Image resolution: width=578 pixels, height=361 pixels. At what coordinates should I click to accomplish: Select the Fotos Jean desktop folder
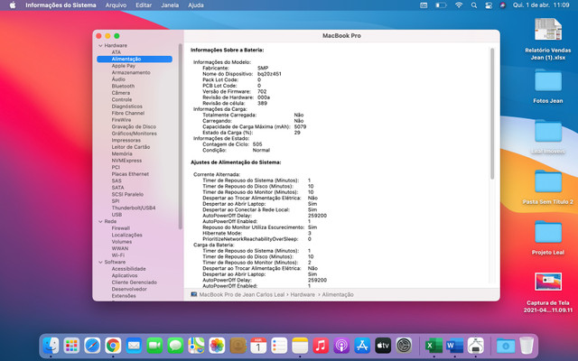point(548,86)
